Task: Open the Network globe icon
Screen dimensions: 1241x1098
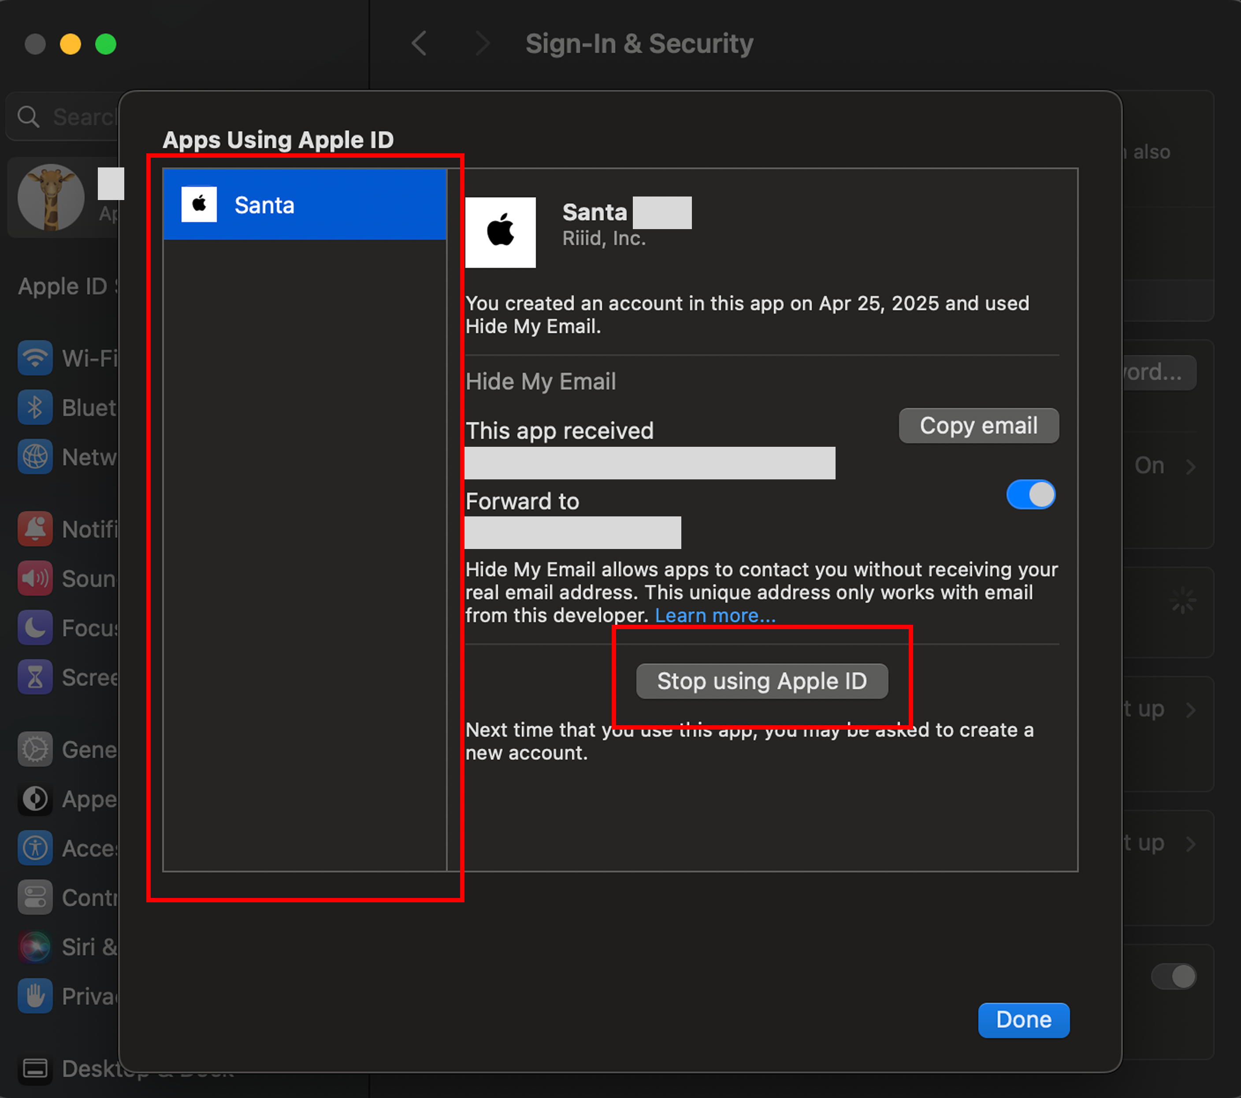Action: coord(35,456)
